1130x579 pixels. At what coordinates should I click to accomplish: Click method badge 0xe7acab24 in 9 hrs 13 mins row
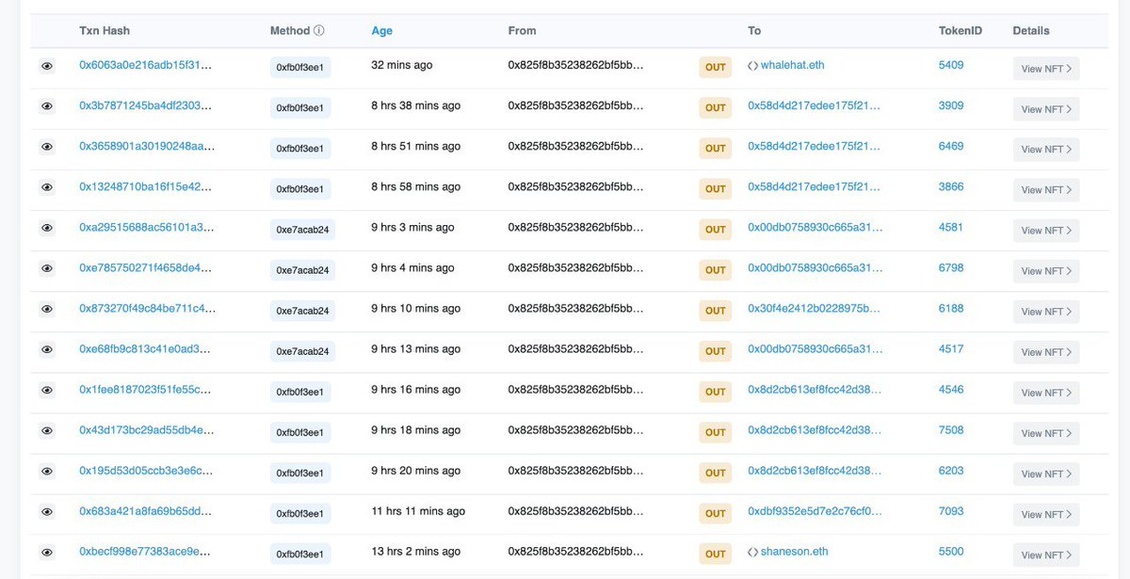[302, 351]
